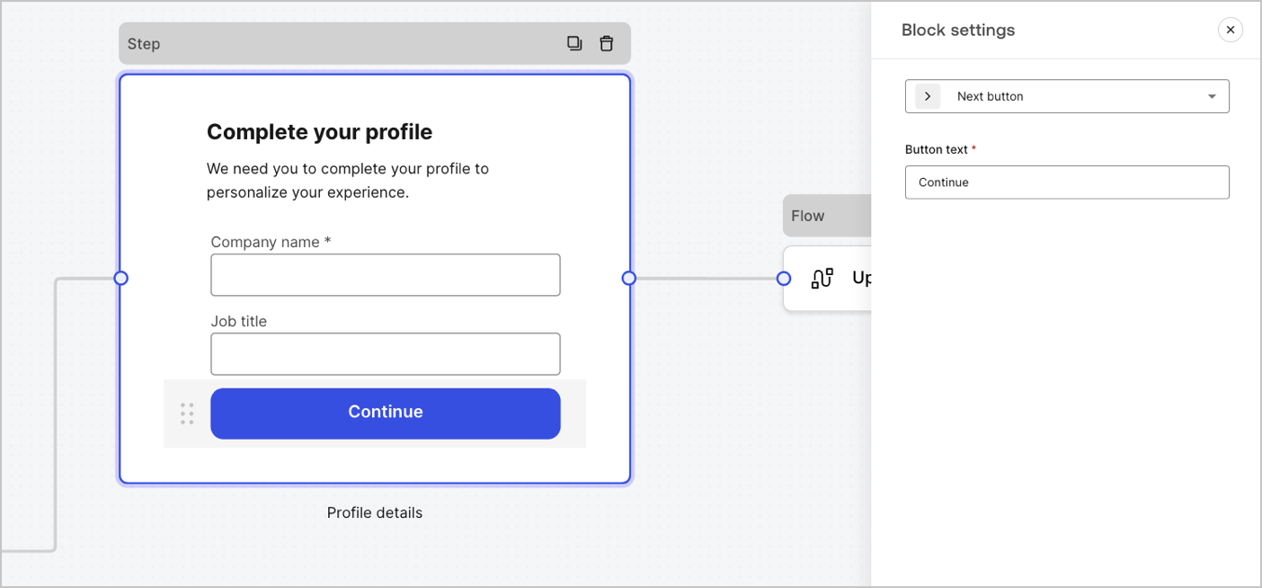
Task: Click the flow icon on the Up node
Action: point(822,278)
